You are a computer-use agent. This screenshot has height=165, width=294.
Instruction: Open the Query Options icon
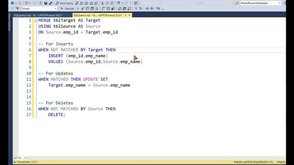(92, 9)
